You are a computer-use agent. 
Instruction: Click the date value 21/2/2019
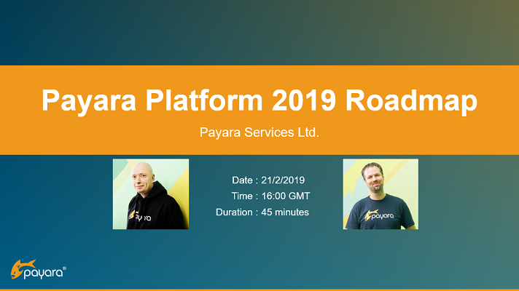coord(283,180)
